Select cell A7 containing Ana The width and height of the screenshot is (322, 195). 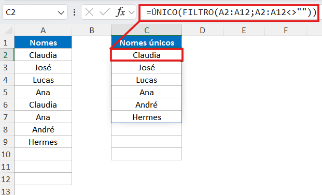pyautogui.click(x=43, y=117)
